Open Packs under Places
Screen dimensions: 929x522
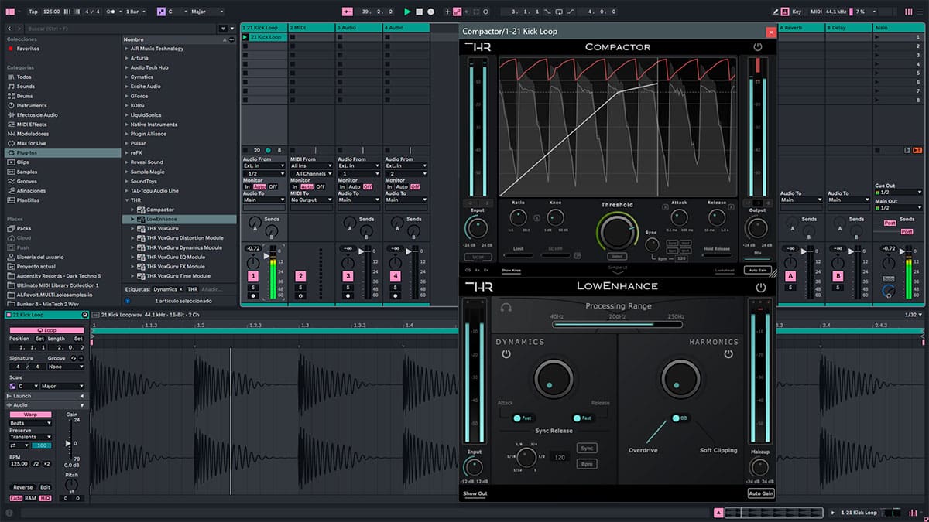(x=24, y=228)
